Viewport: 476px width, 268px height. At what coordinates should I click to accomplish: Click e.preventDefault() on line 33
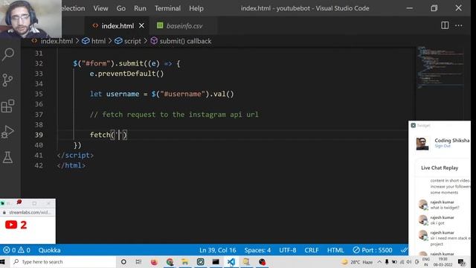point(126,74)
